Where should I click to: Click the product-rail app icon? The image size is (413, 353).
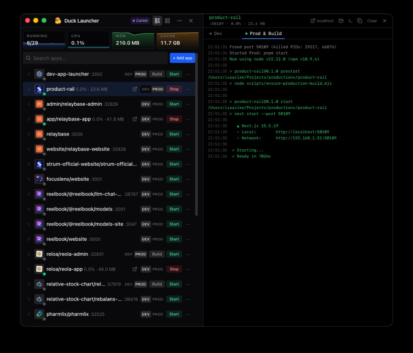[39, 89]
